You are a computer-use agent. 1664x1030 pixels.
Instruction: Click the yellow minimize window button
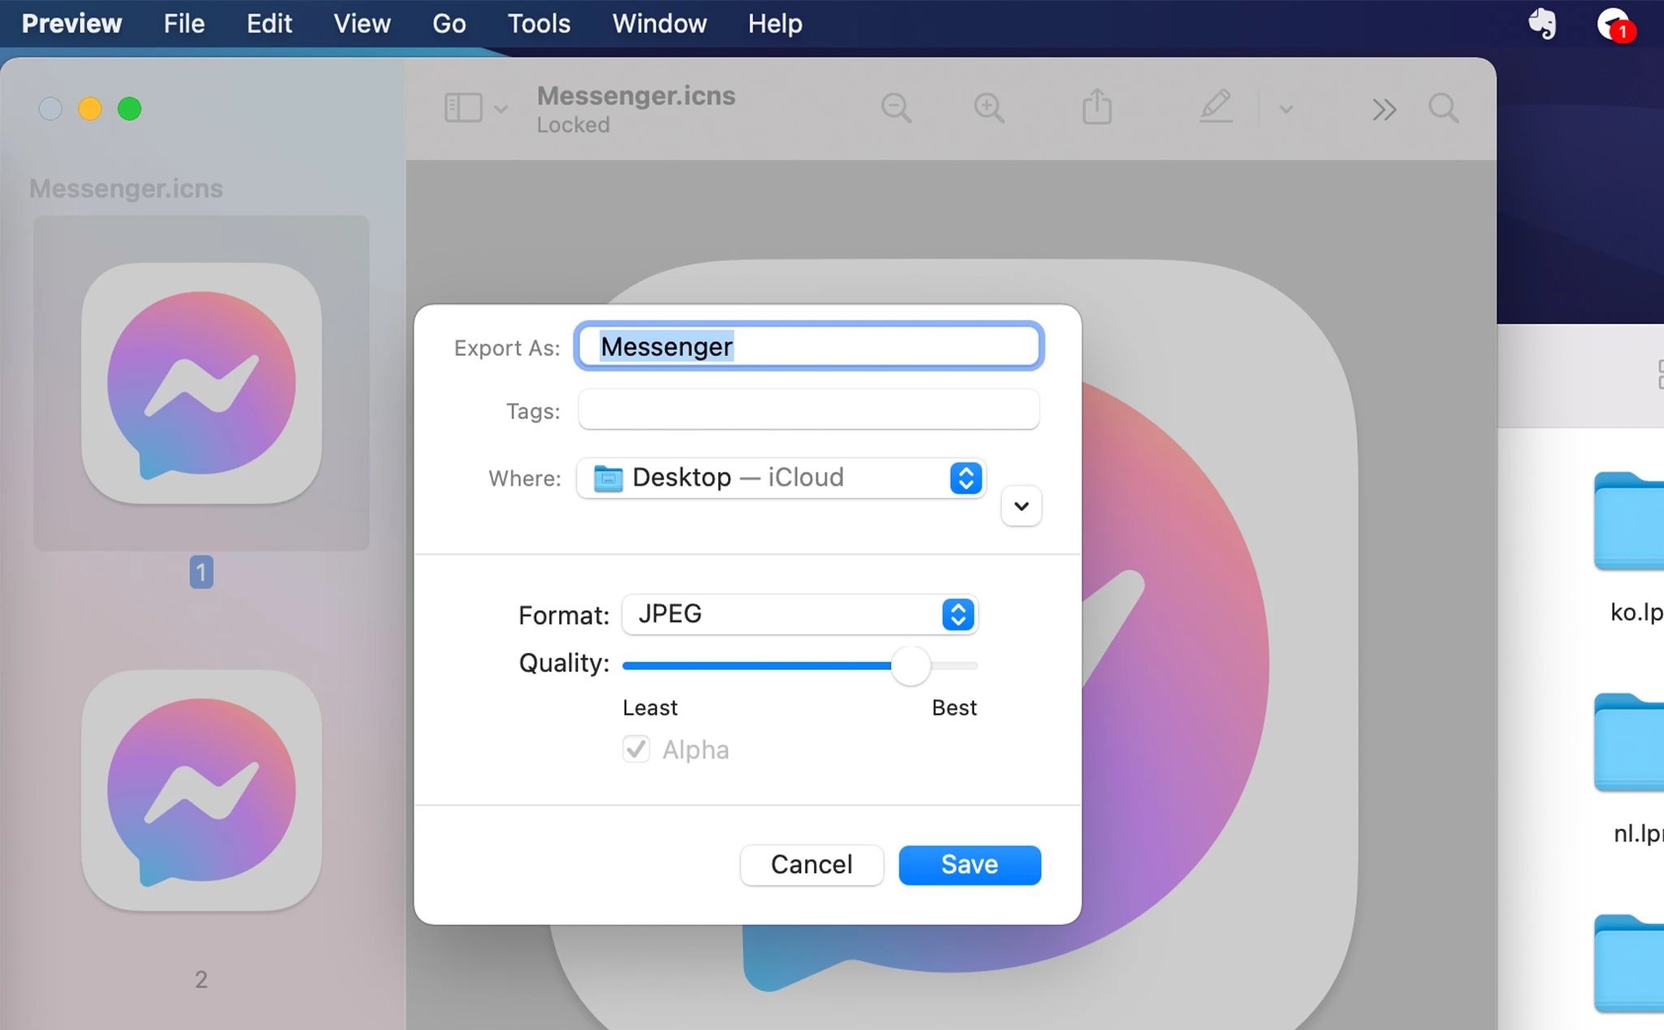click(x=90, y=108)
